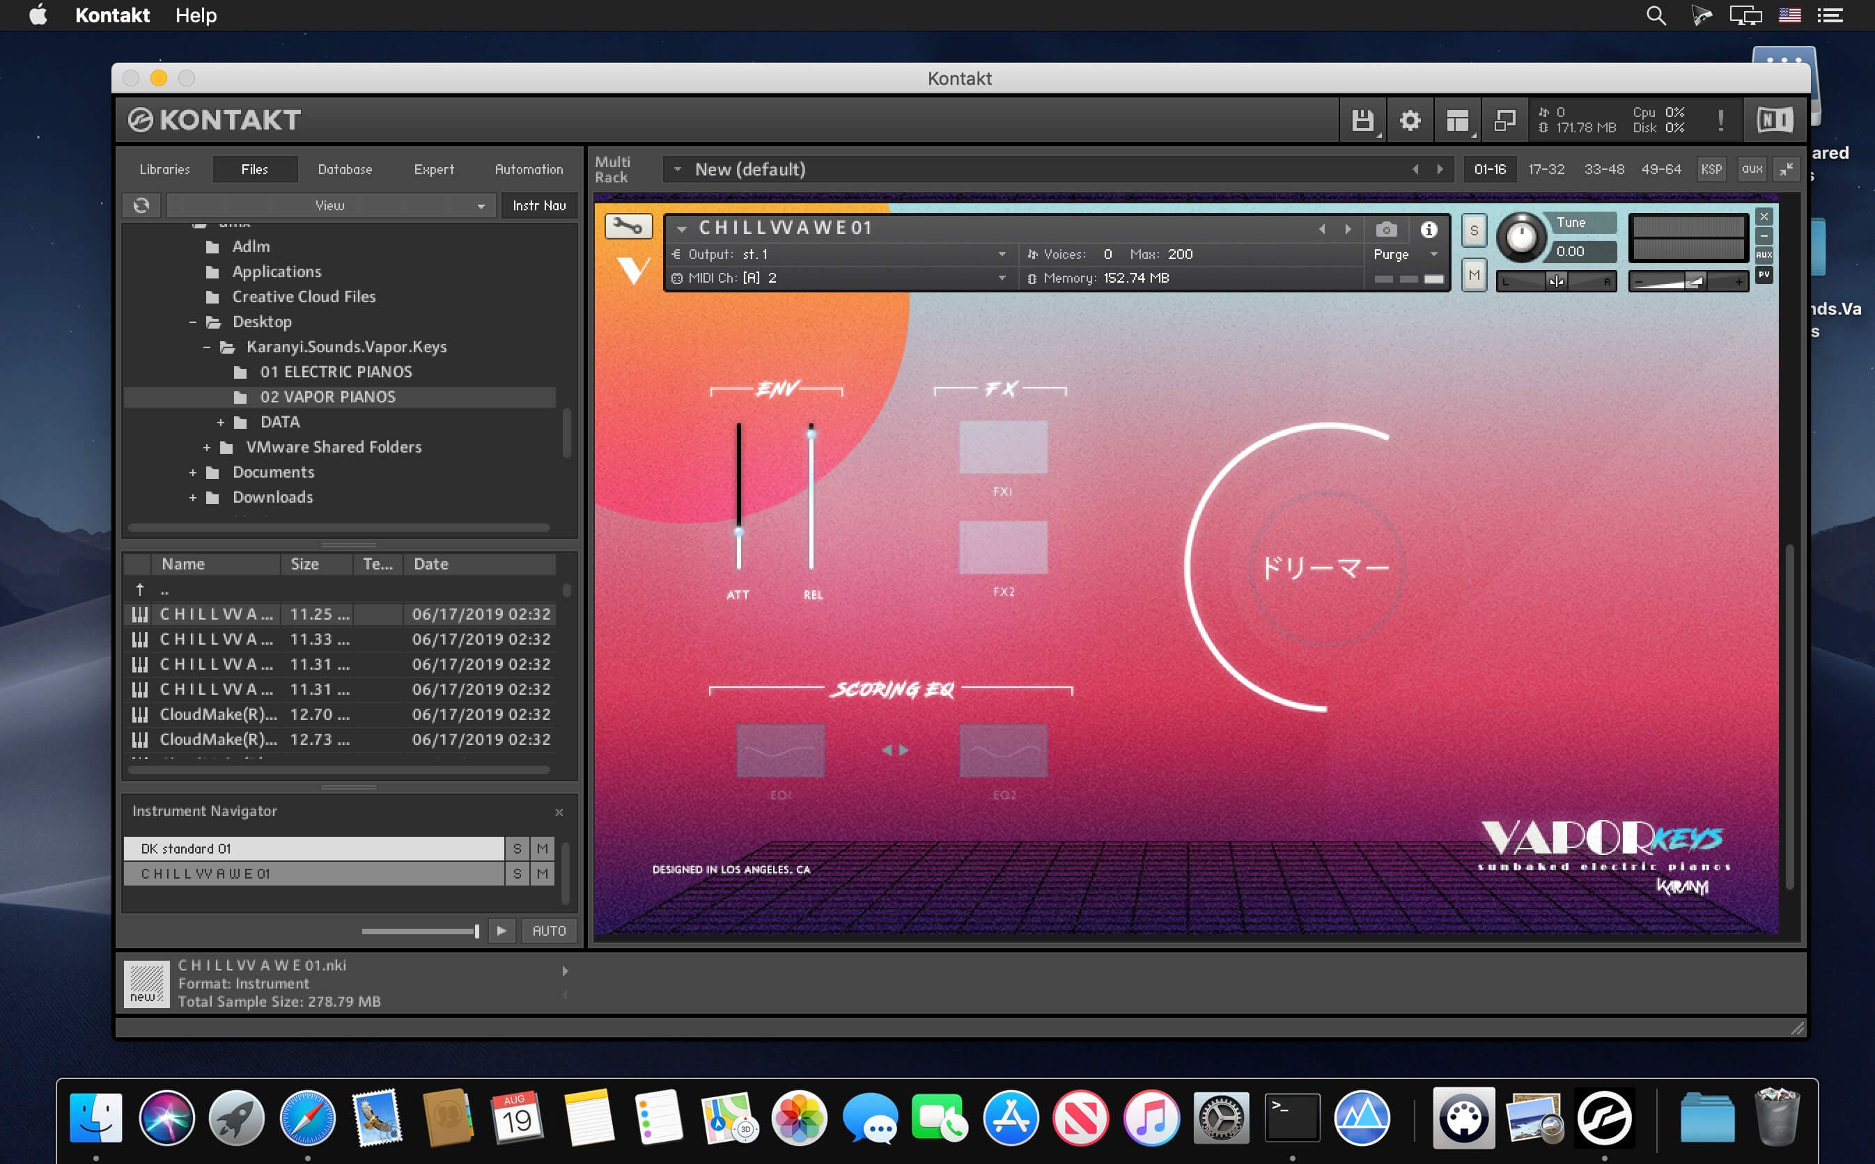This screenshot has height=1164, width=1875.
Task: Click the exclamation panic button
Action: [x=1720, y=120]
